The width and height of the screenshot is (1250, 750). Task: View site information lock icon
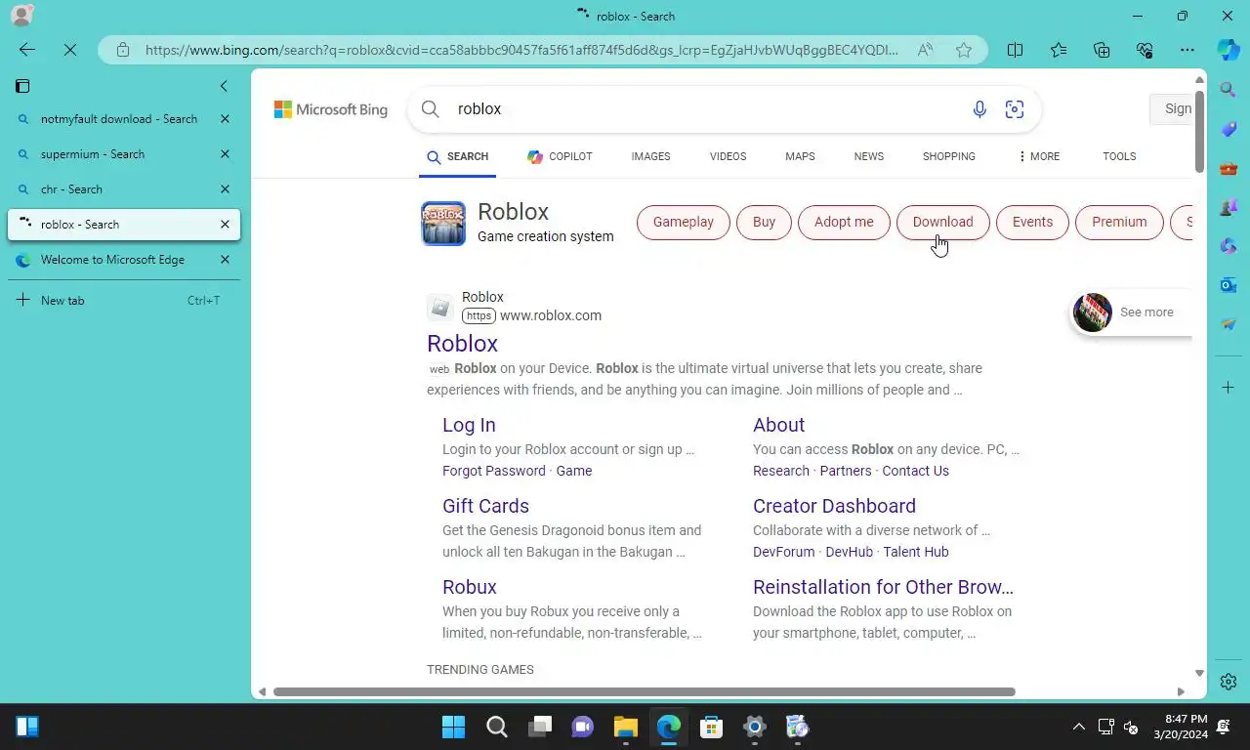tap(122, 50)
